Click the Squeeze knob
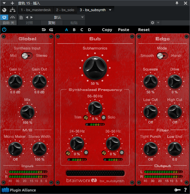 tap(151, 82)
